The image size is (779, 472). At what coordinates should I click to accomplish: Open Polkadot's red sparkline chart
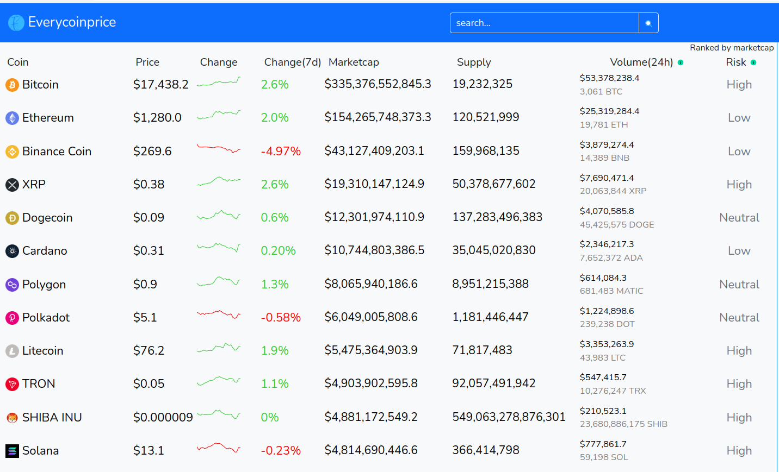219,314
